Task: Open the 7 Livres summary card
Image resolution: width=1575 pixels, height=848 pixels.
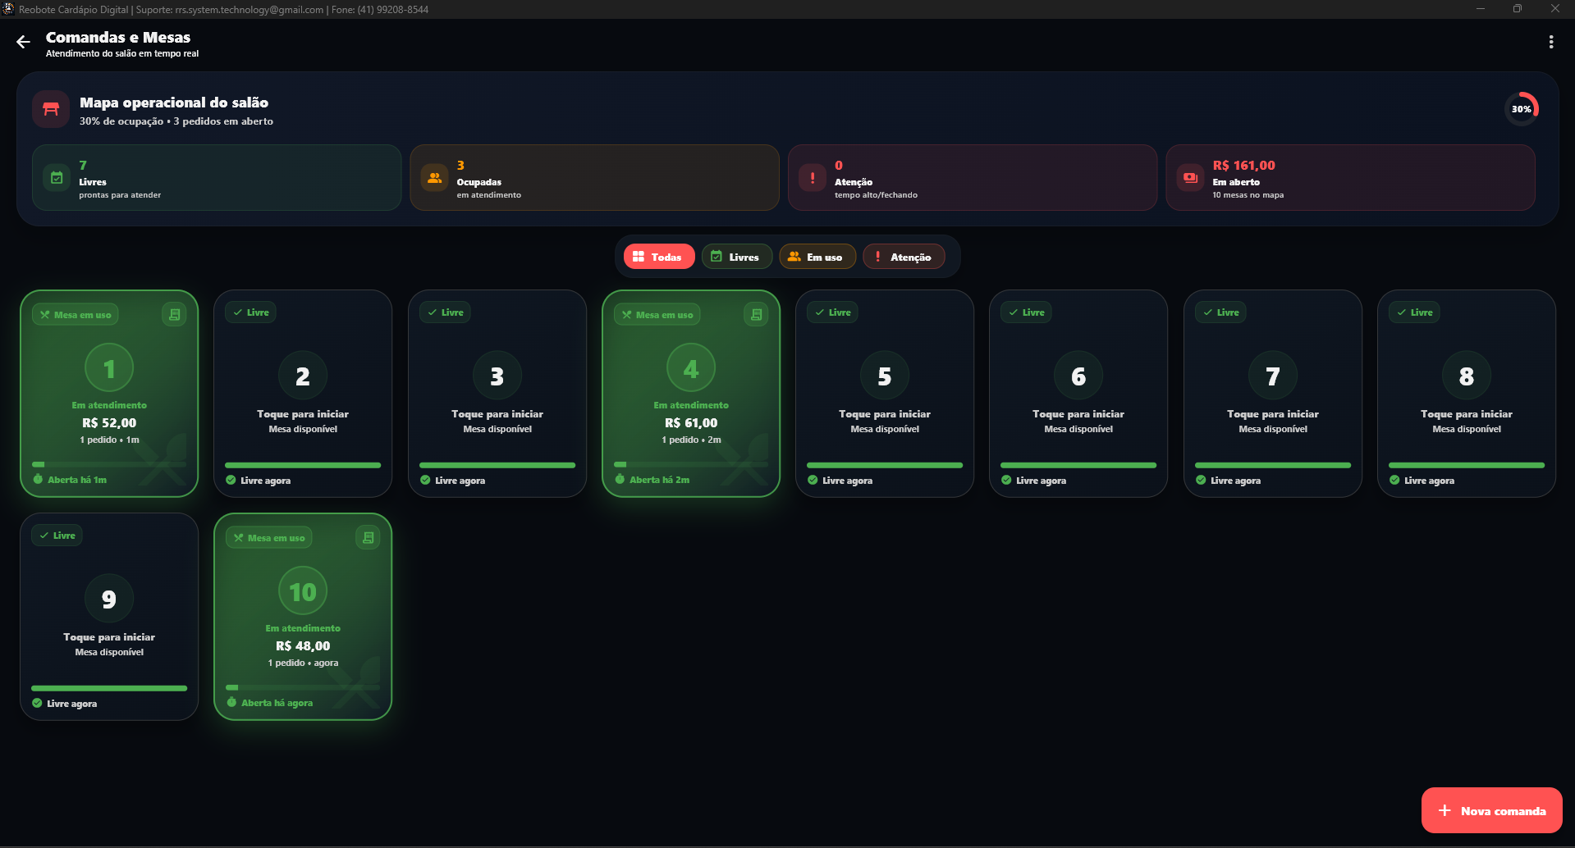Action: (x=217, y=178)
